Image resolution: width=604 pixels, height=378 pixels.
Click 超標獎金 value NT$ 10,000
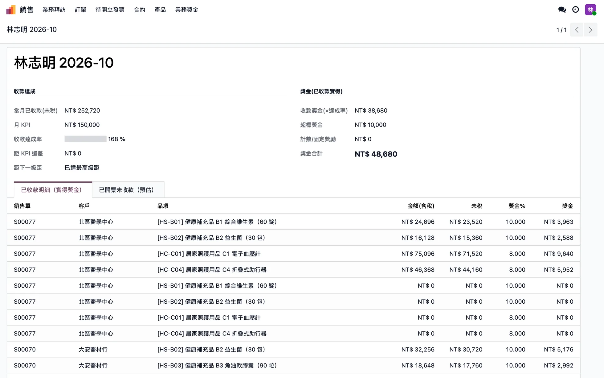coord(370,125)
